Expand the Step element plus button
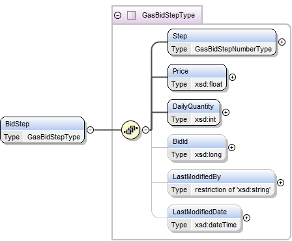292x241 pixels. (x=282, y=42)
